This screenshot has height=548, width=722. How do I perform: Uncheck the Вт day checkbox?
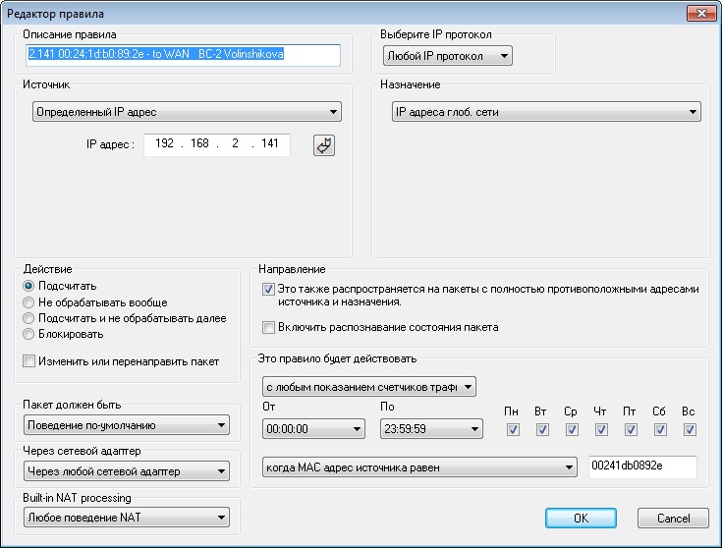(x=542, y=429)
